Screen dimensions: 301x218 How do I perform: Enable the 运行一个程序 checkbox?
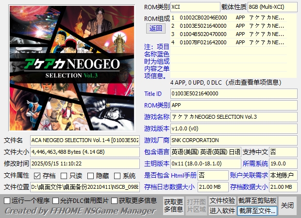(x=7, y=200)
